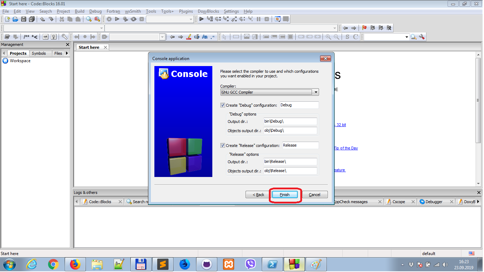
Task: Click the Cut scissors icon
Action: tap(62, 19)
